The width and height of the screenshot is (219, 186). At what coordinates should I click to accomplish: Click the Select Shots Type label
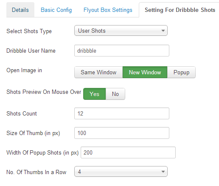tap(29, 31)
